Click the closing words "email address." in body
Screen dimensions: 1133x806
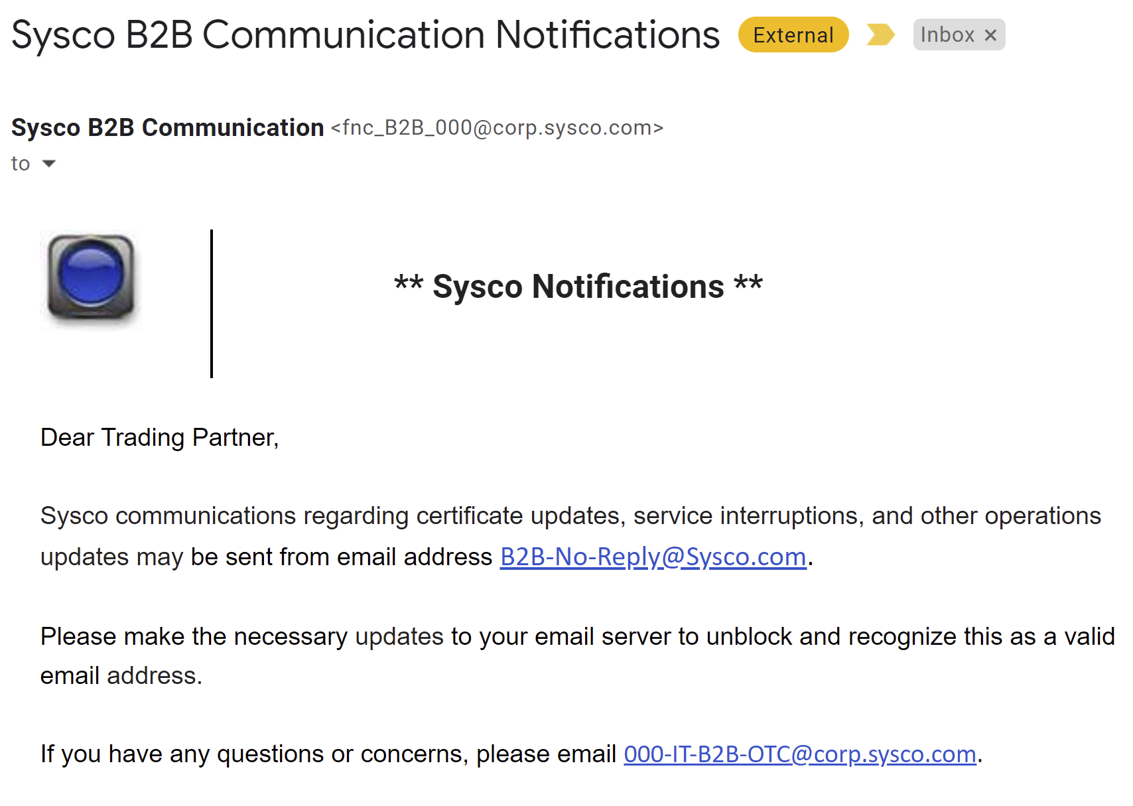tap(121, 675)
